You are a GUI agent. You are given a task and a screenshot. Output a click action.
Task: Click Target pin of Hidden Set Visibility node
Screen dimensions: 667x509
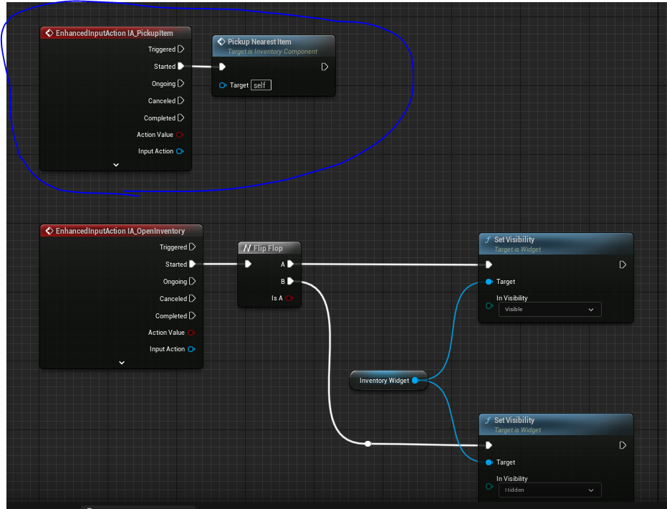click(489, 462)
